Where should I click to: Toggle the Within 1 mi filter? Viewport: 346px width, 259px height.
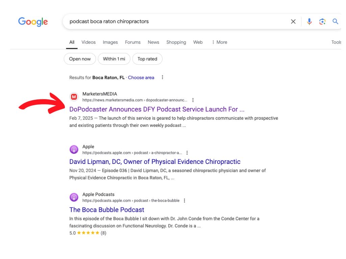114,59
